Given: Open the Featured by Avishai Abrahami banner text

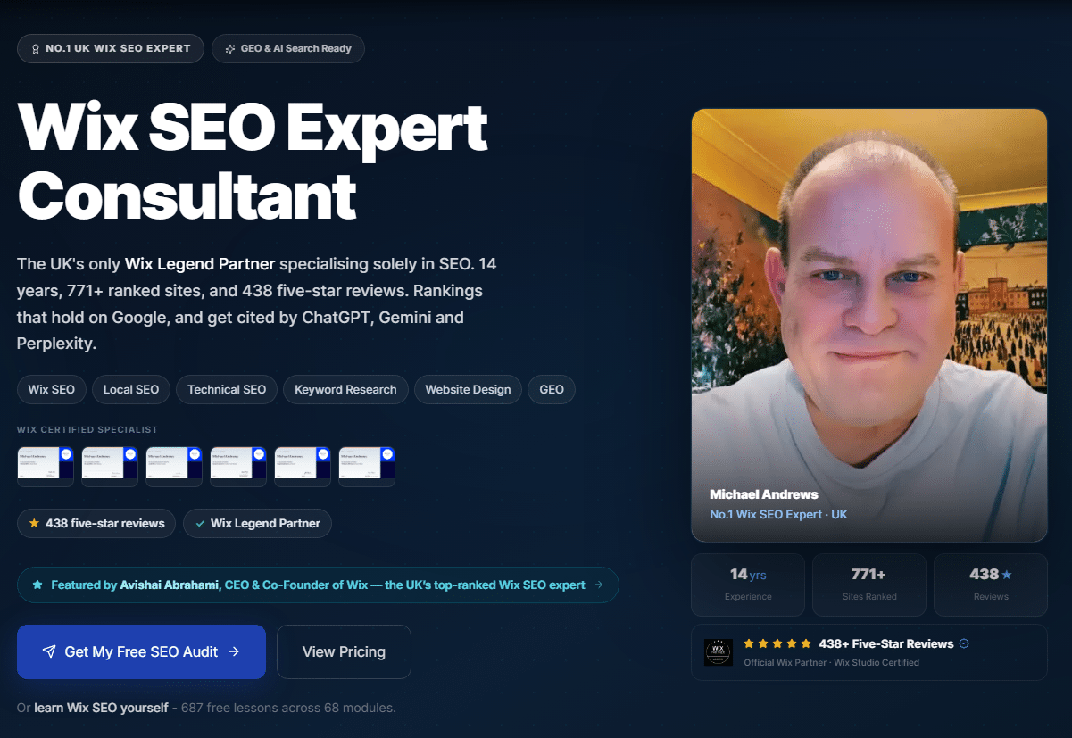Looking at the screenshot, I should [x=318, y=585].
